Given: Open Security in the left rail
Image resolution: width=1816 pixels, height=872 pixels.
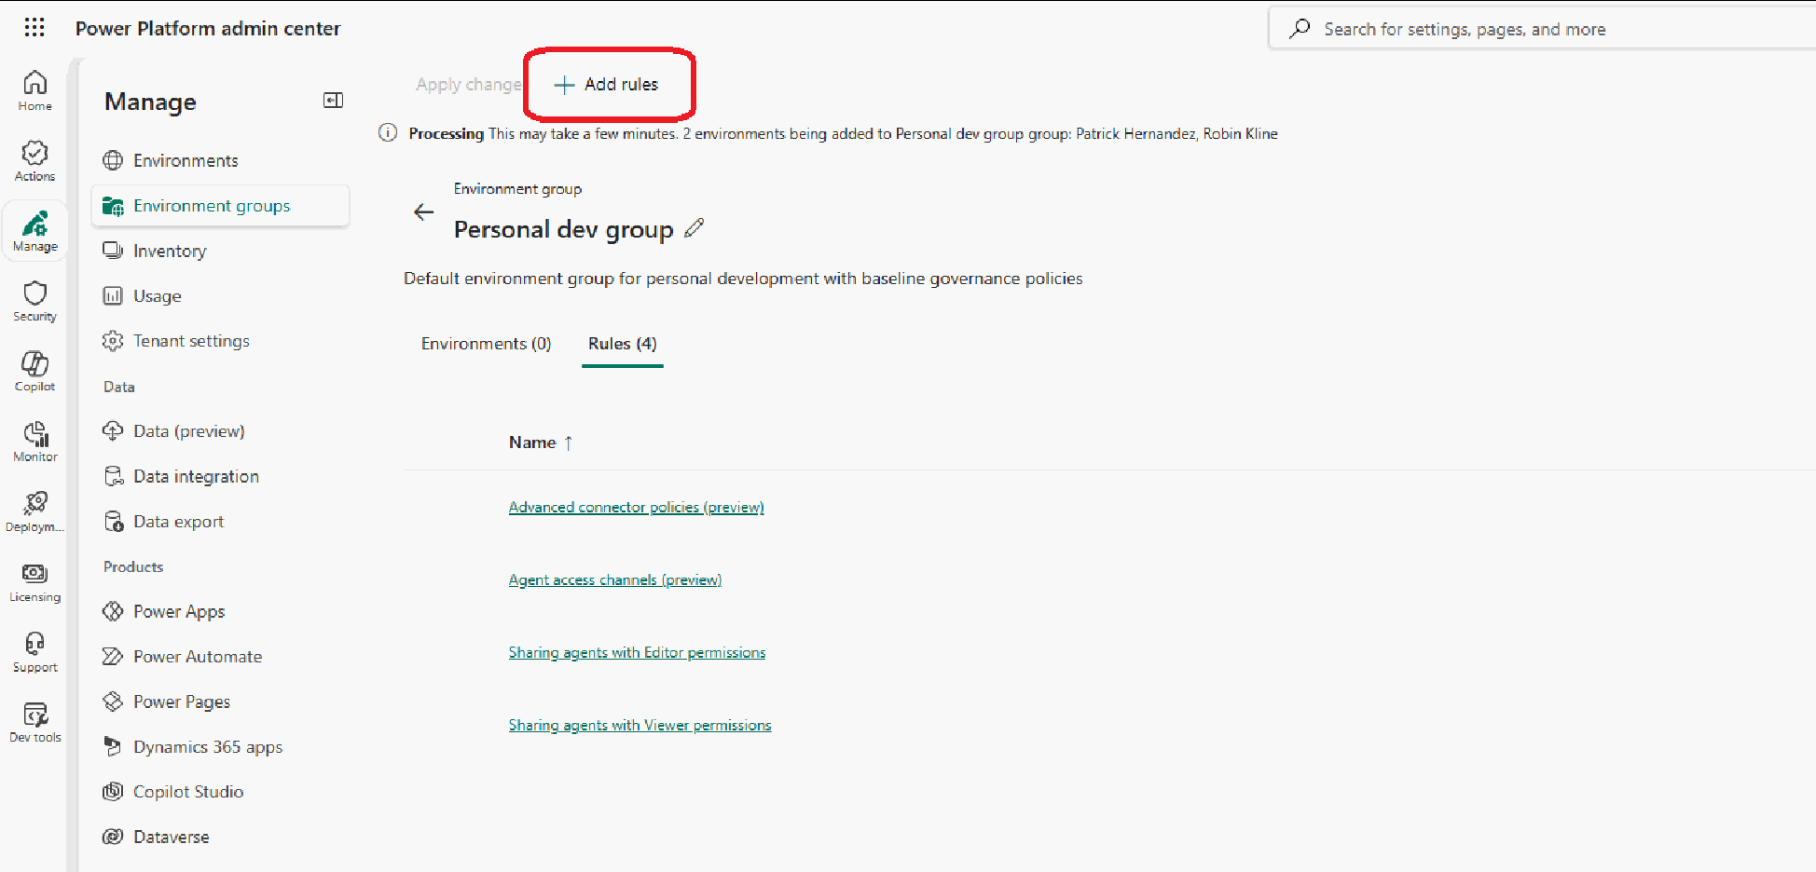Looking at the screenshot, I should coord(34,301).
